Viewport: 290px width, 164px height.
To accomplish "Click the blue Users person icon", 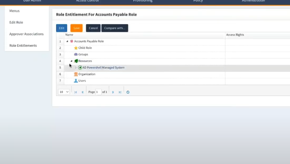I will point(76,81).
